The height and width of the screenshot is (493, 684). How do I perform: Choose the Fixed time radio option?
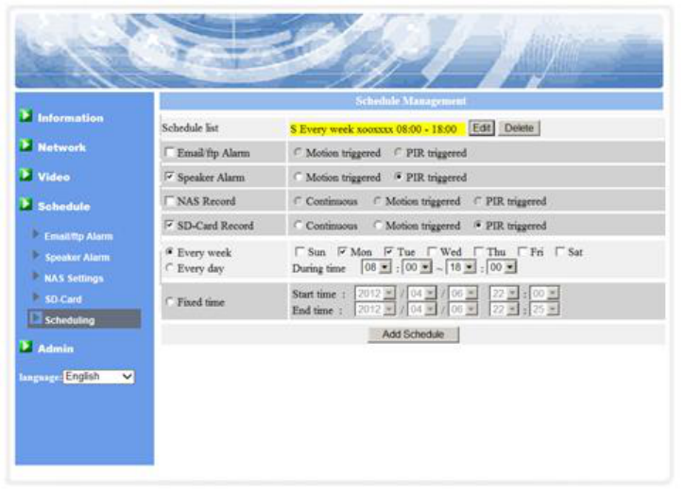(170, 301)
